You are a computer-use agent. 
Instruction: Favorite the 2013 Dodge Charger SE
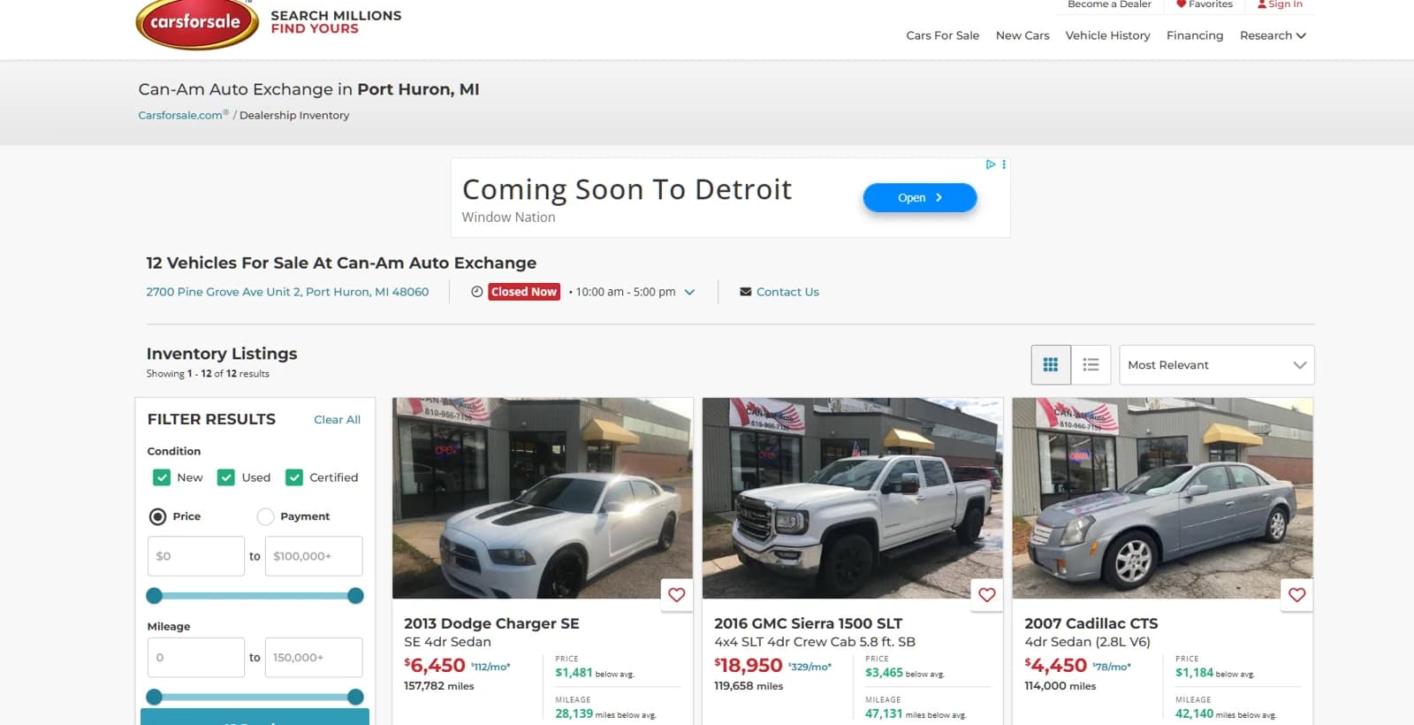677,595
